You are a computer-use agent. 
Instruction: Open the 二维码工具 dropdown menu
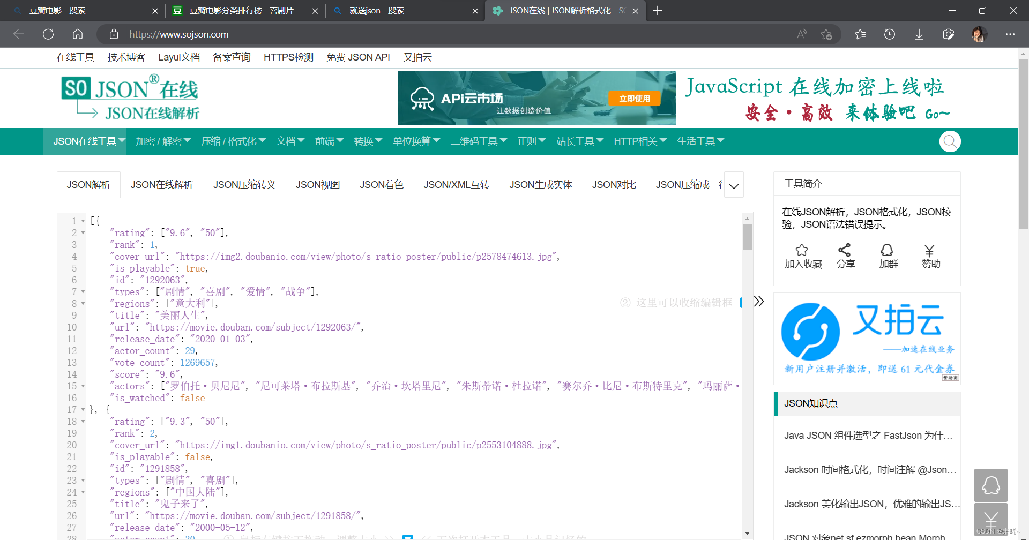coord(479,141)
